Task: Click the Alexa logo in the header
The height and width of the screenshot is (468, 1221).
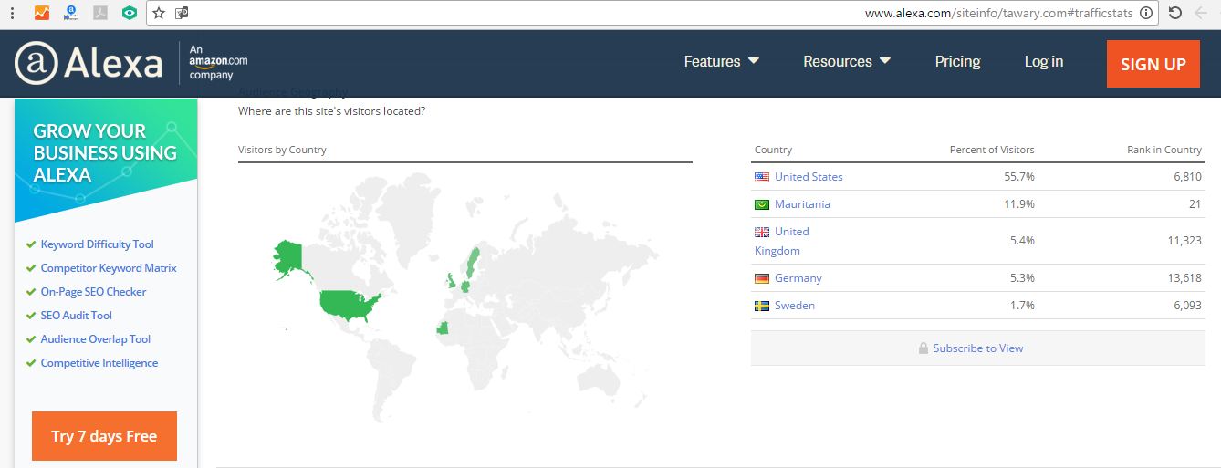Action: pyautogui.click(x=89, y=63)
